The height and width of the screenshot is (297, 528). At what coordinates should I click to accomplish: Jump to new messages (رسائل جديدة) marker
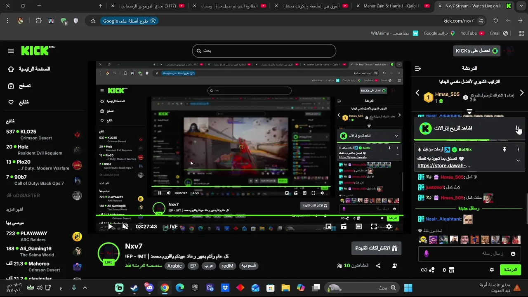click(x=469, y=208)
